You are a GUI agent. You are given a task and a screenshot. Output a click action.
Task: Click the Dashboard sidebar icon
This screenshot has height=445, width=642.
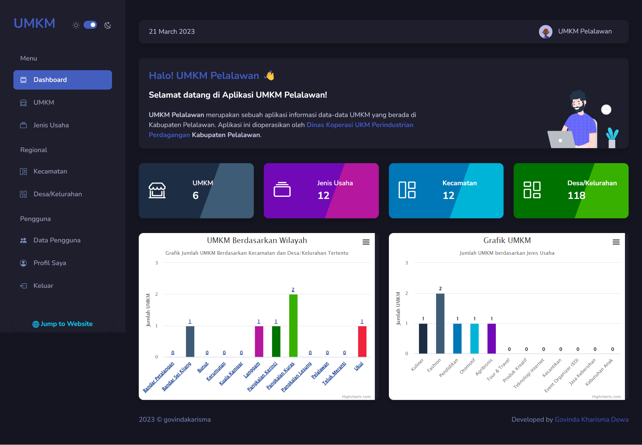(23, 80)
